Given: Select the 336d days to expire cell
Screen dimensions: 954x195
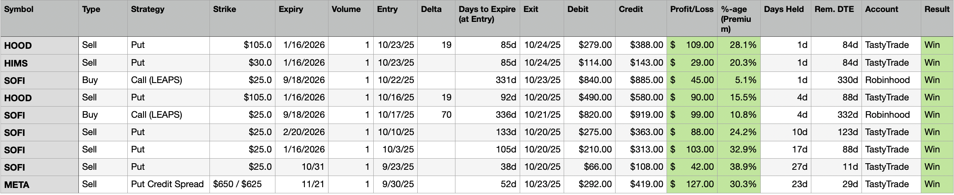Looking at the screenshot, I should click(506, 115).
